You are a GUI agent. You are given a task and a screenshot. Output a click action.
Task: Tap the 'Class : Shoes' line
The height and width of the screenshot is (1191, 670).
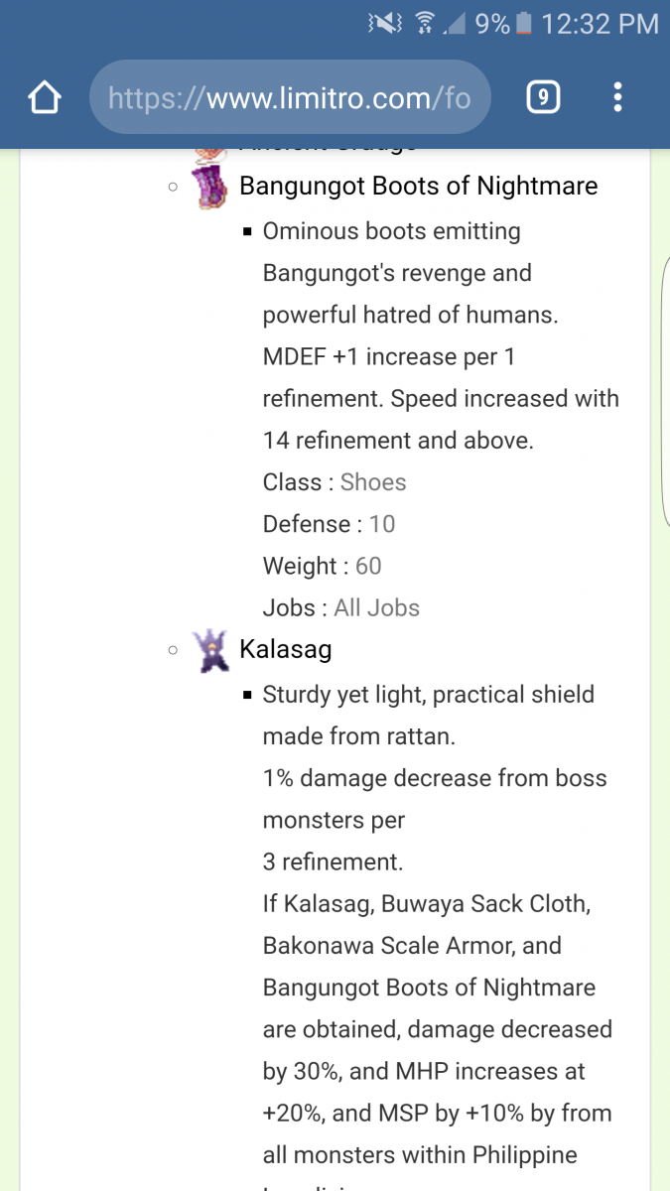[x=335, y=482]
